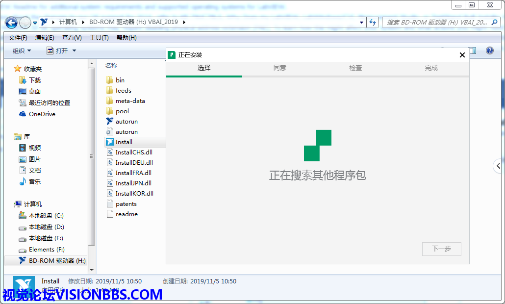Click the Back navigation arrow button
Viewport: 505px width, 304px height.
point(12,23)
